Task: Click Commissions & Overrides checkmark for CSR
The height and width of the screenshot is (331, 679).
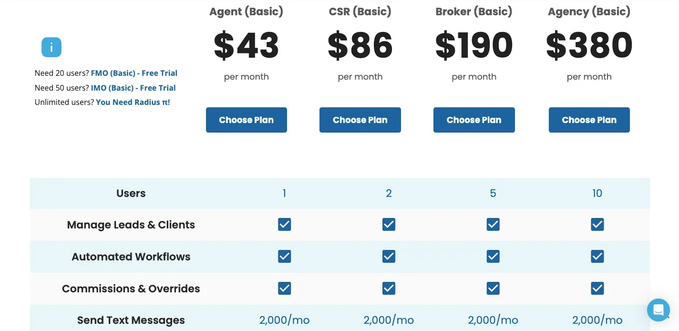Action: point(389,289)
